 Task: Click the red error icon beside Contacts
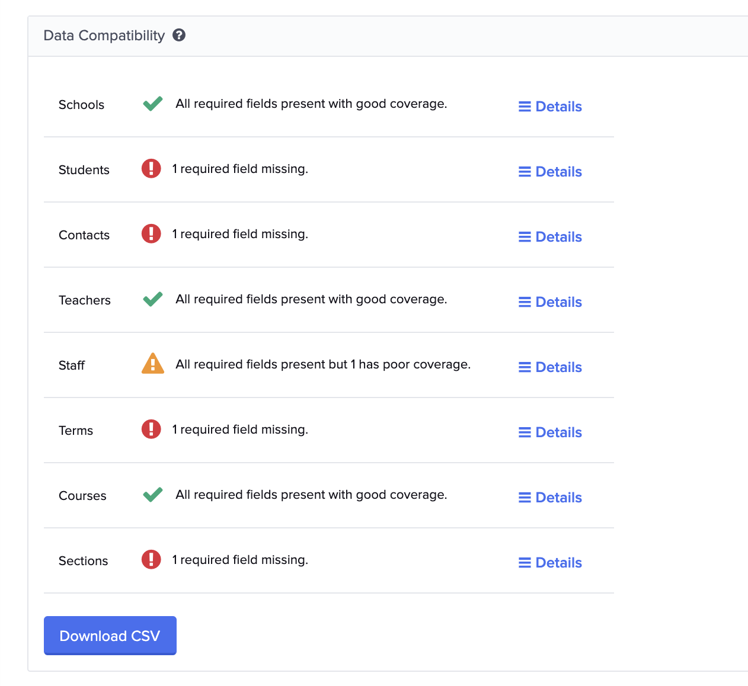coord(151,233)
